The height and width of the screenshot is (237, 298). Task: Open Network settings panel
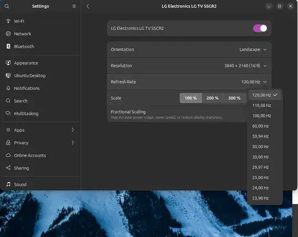[41, 34]
